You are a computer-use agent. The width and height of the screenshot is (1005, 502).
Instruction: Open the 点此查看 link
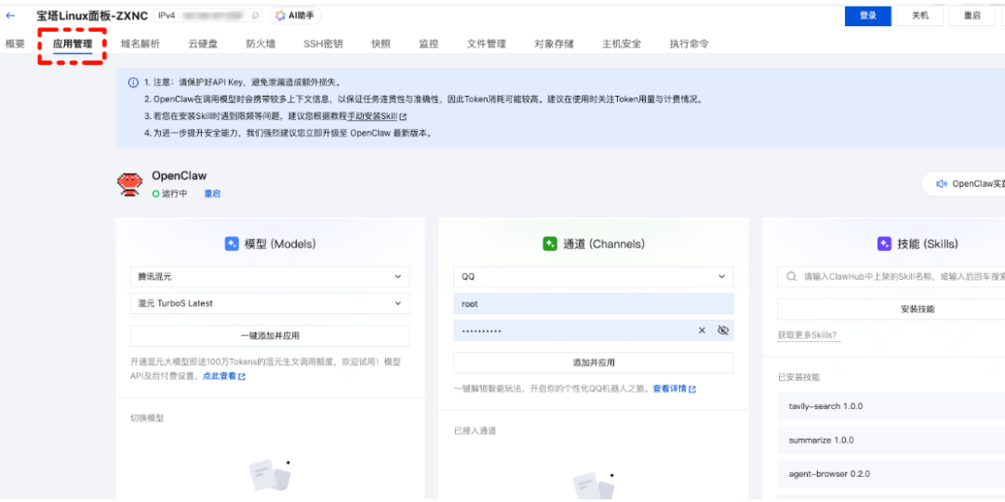point(220,376)
